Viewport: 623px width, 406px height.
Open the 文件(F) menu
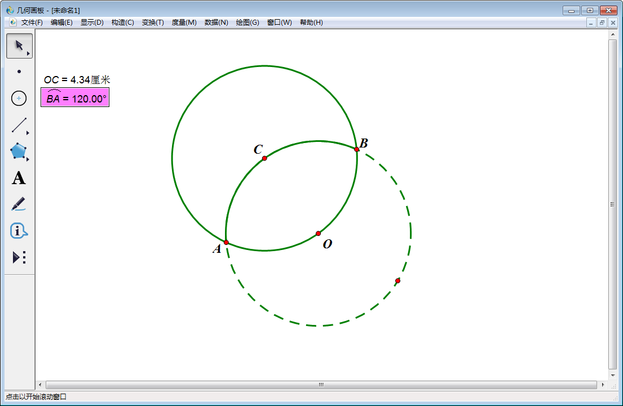[x=32, y=22]
